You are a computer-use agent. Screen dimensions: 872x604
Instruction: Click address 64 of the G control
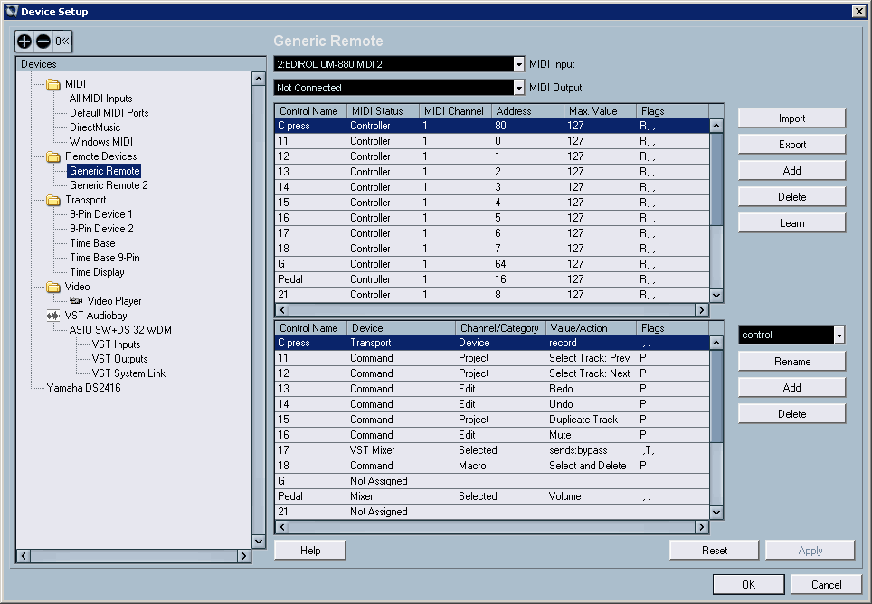point(500,264)
